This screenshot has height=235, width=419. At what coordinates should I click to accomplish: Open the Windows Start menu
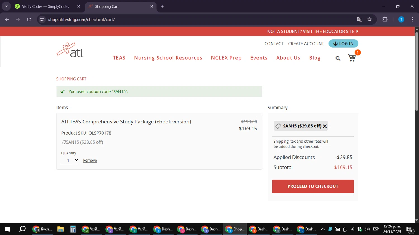(8, 229)
